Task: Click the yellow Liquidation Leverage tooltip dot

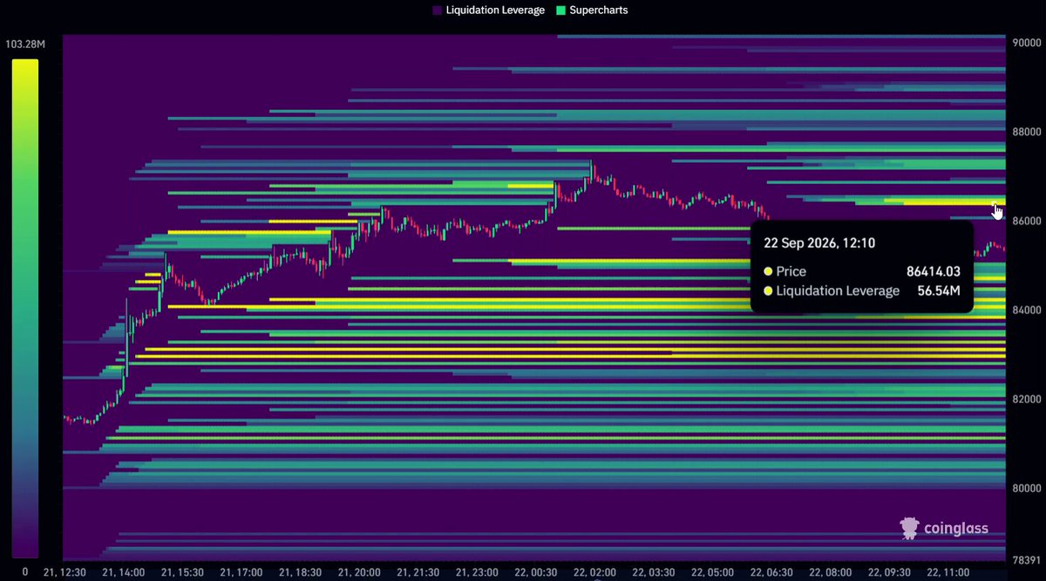Action: [x=768, y=290]
